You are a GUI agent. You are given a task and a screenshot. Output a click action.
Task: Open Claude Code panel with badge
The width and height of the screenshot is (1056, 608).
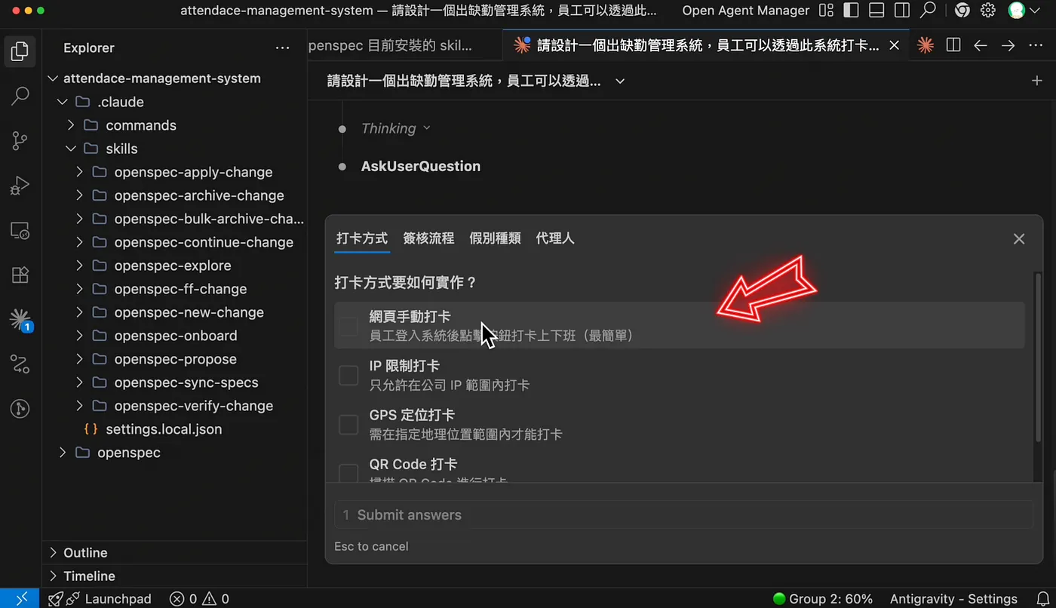(20, 320)
